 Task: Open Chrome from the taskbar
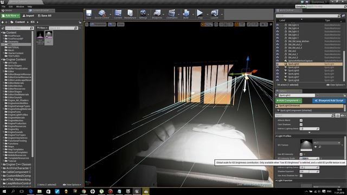(83, 191)
